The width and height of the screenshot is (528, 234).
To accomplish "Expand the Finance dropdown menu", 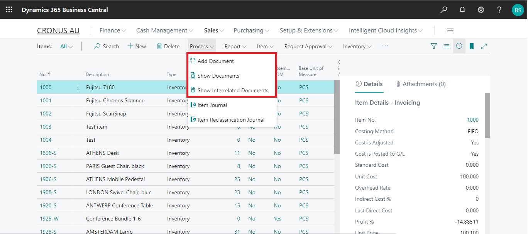I will click(x=113, y=31).
